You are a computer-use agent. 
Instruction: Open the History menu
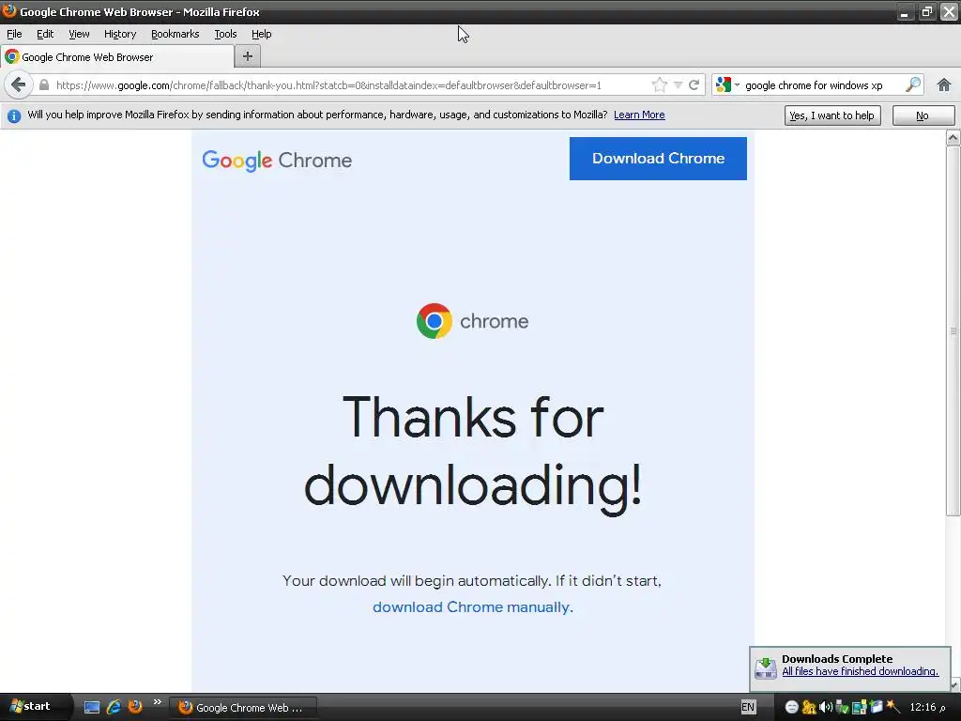(x=119, y=34)
